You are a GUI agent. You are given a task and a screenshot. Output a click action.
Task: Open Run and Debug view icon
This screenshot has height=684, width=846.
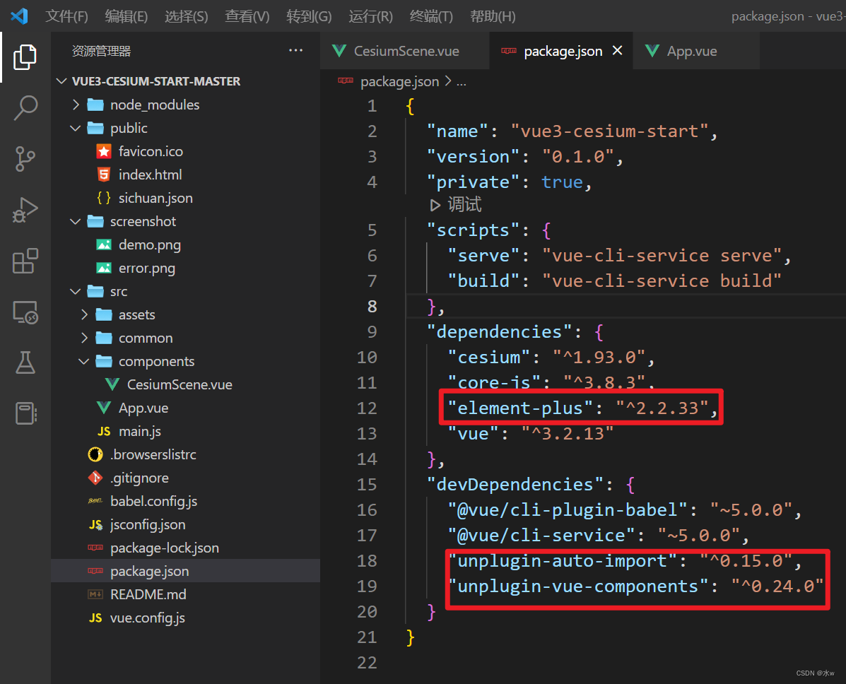pyautogui.click(x=25, y=210)
